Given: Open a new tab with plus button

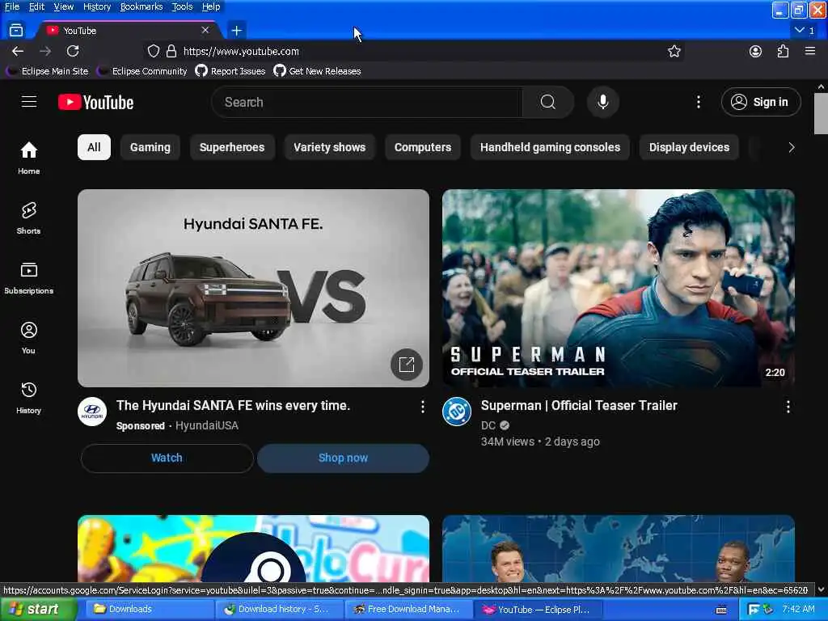Looking at the screenshot, I should tap(237, 31).
